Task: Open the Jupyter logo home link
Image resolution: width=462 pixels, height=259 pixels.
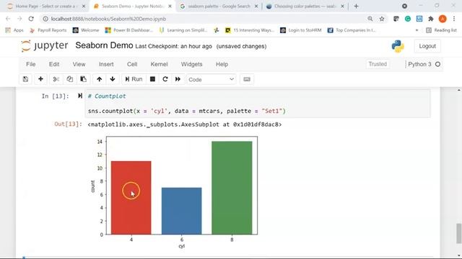Action: click(x=44, y=46)
